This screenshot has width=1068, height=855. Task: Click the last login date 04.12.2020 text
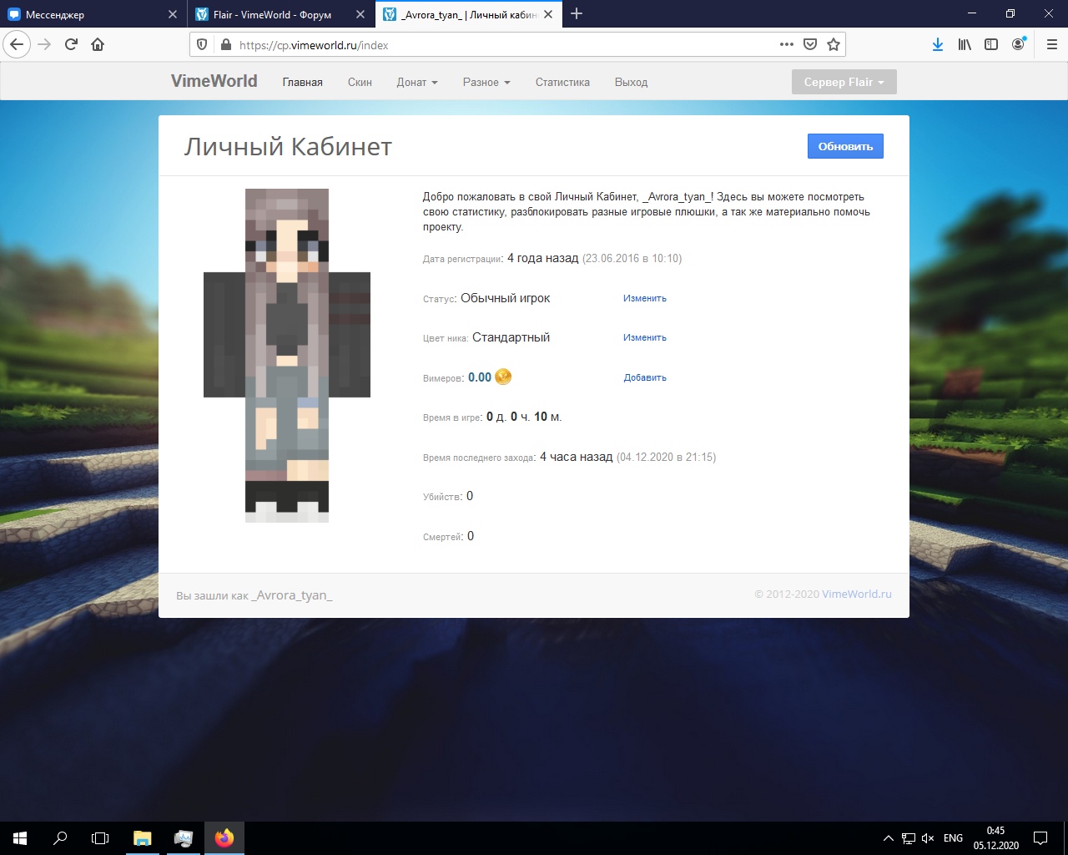point(666,457)
